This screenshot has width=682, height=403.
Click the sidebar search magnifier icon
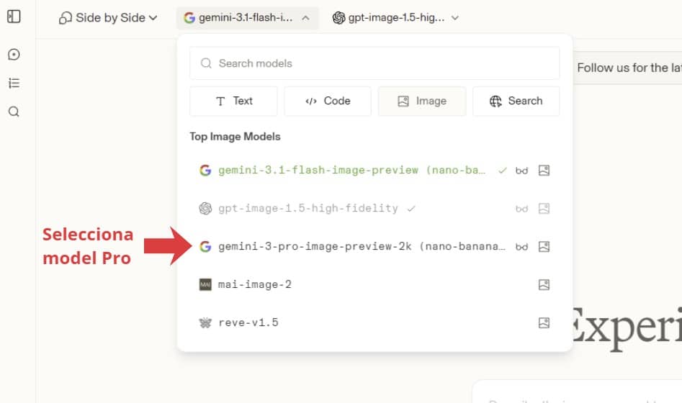point(14,112)
